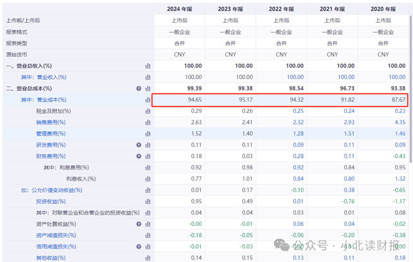Click help icon next to 信用减值损失(%)
Image resolution: width=413 pixels, height=262 pixels.
click(139, 247)
